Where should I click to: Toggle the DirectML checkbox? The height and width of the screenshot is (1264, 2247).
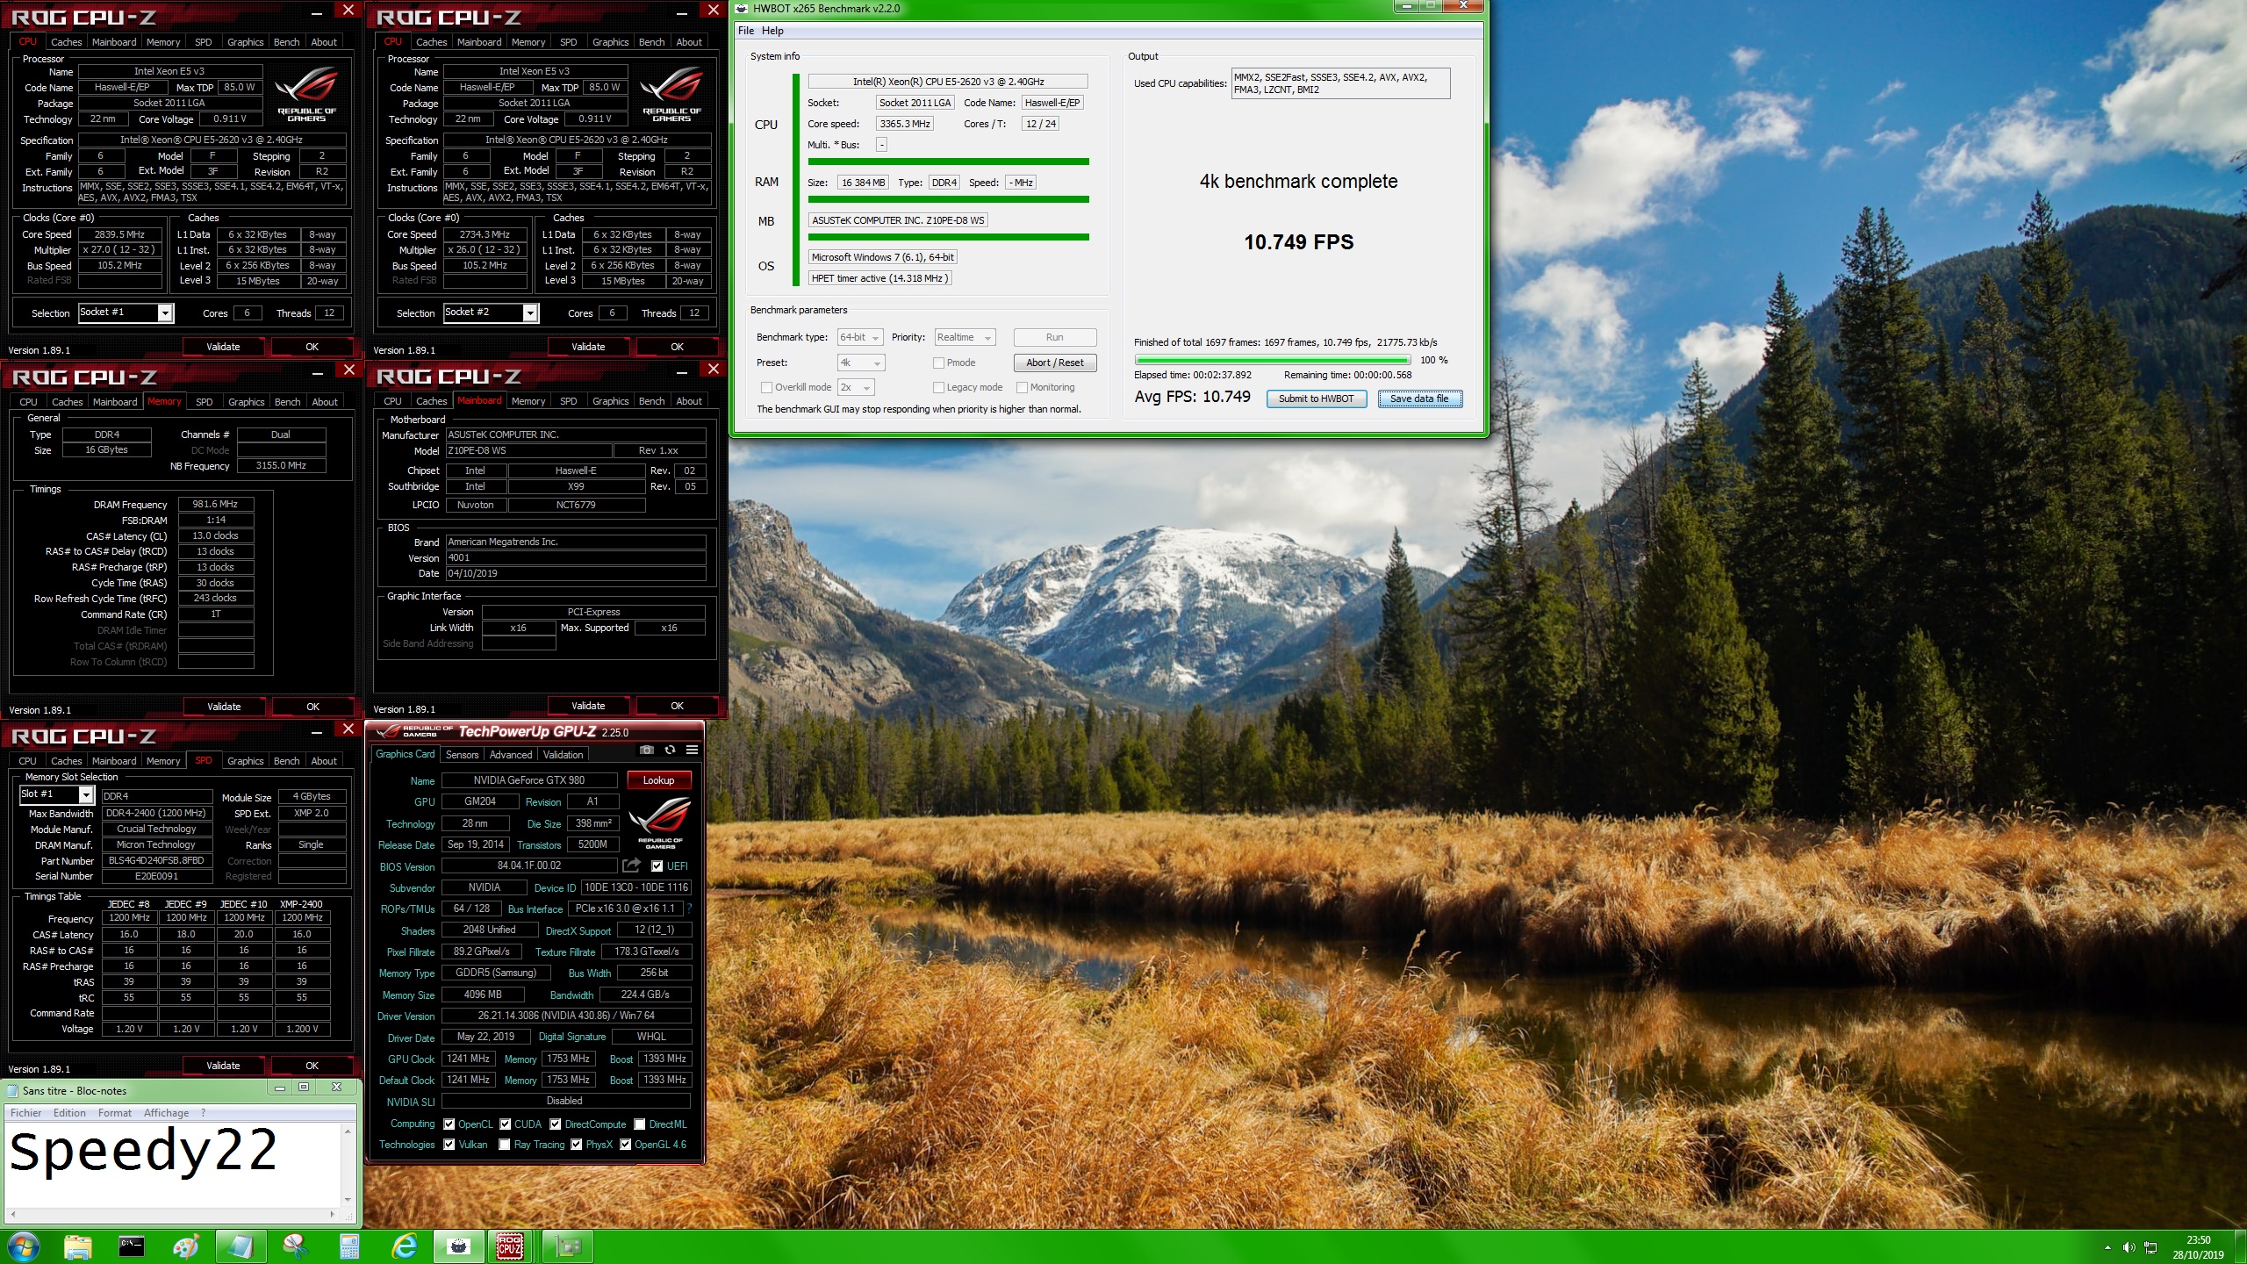coord(640,1124)
